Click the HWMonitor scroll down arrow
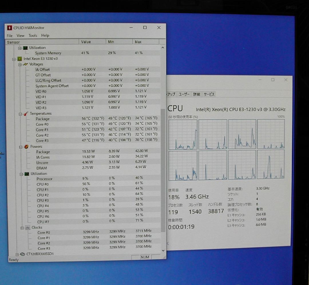 click(x=163, y=250)
